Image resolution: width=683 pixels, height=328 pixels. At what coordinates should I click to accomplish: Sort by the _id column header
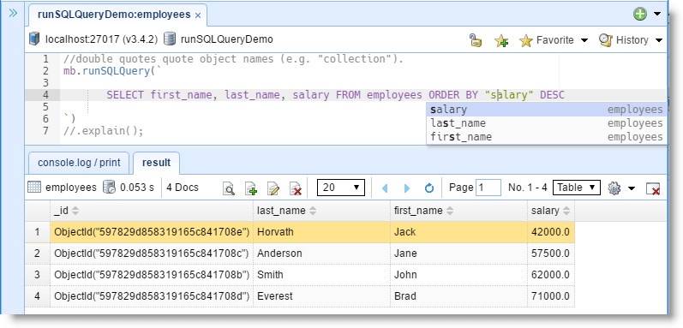coord(152,211)
